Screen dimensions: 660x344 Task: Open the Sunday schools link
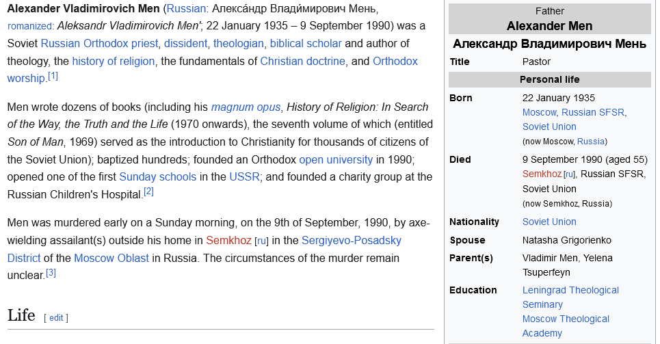point(158,177)
